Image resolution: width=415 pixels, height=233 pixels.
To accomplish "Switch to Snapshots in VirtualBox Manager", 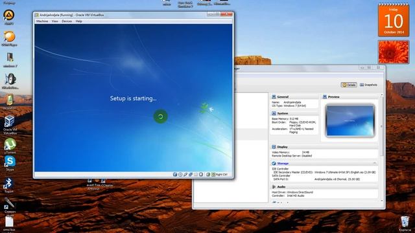I will (x=368, y=85).
